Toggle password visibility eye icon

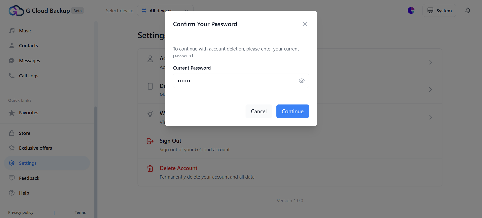click(x=302, y=81)
